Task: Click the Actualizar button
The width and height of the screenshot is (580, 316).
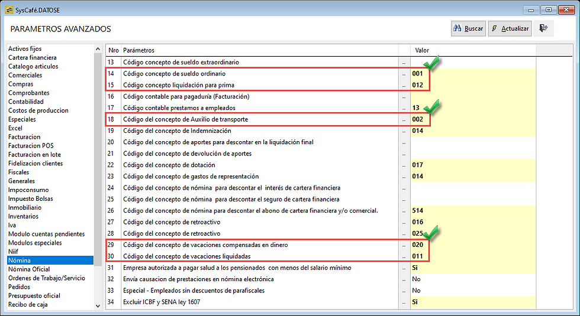Action: (510, 28)
